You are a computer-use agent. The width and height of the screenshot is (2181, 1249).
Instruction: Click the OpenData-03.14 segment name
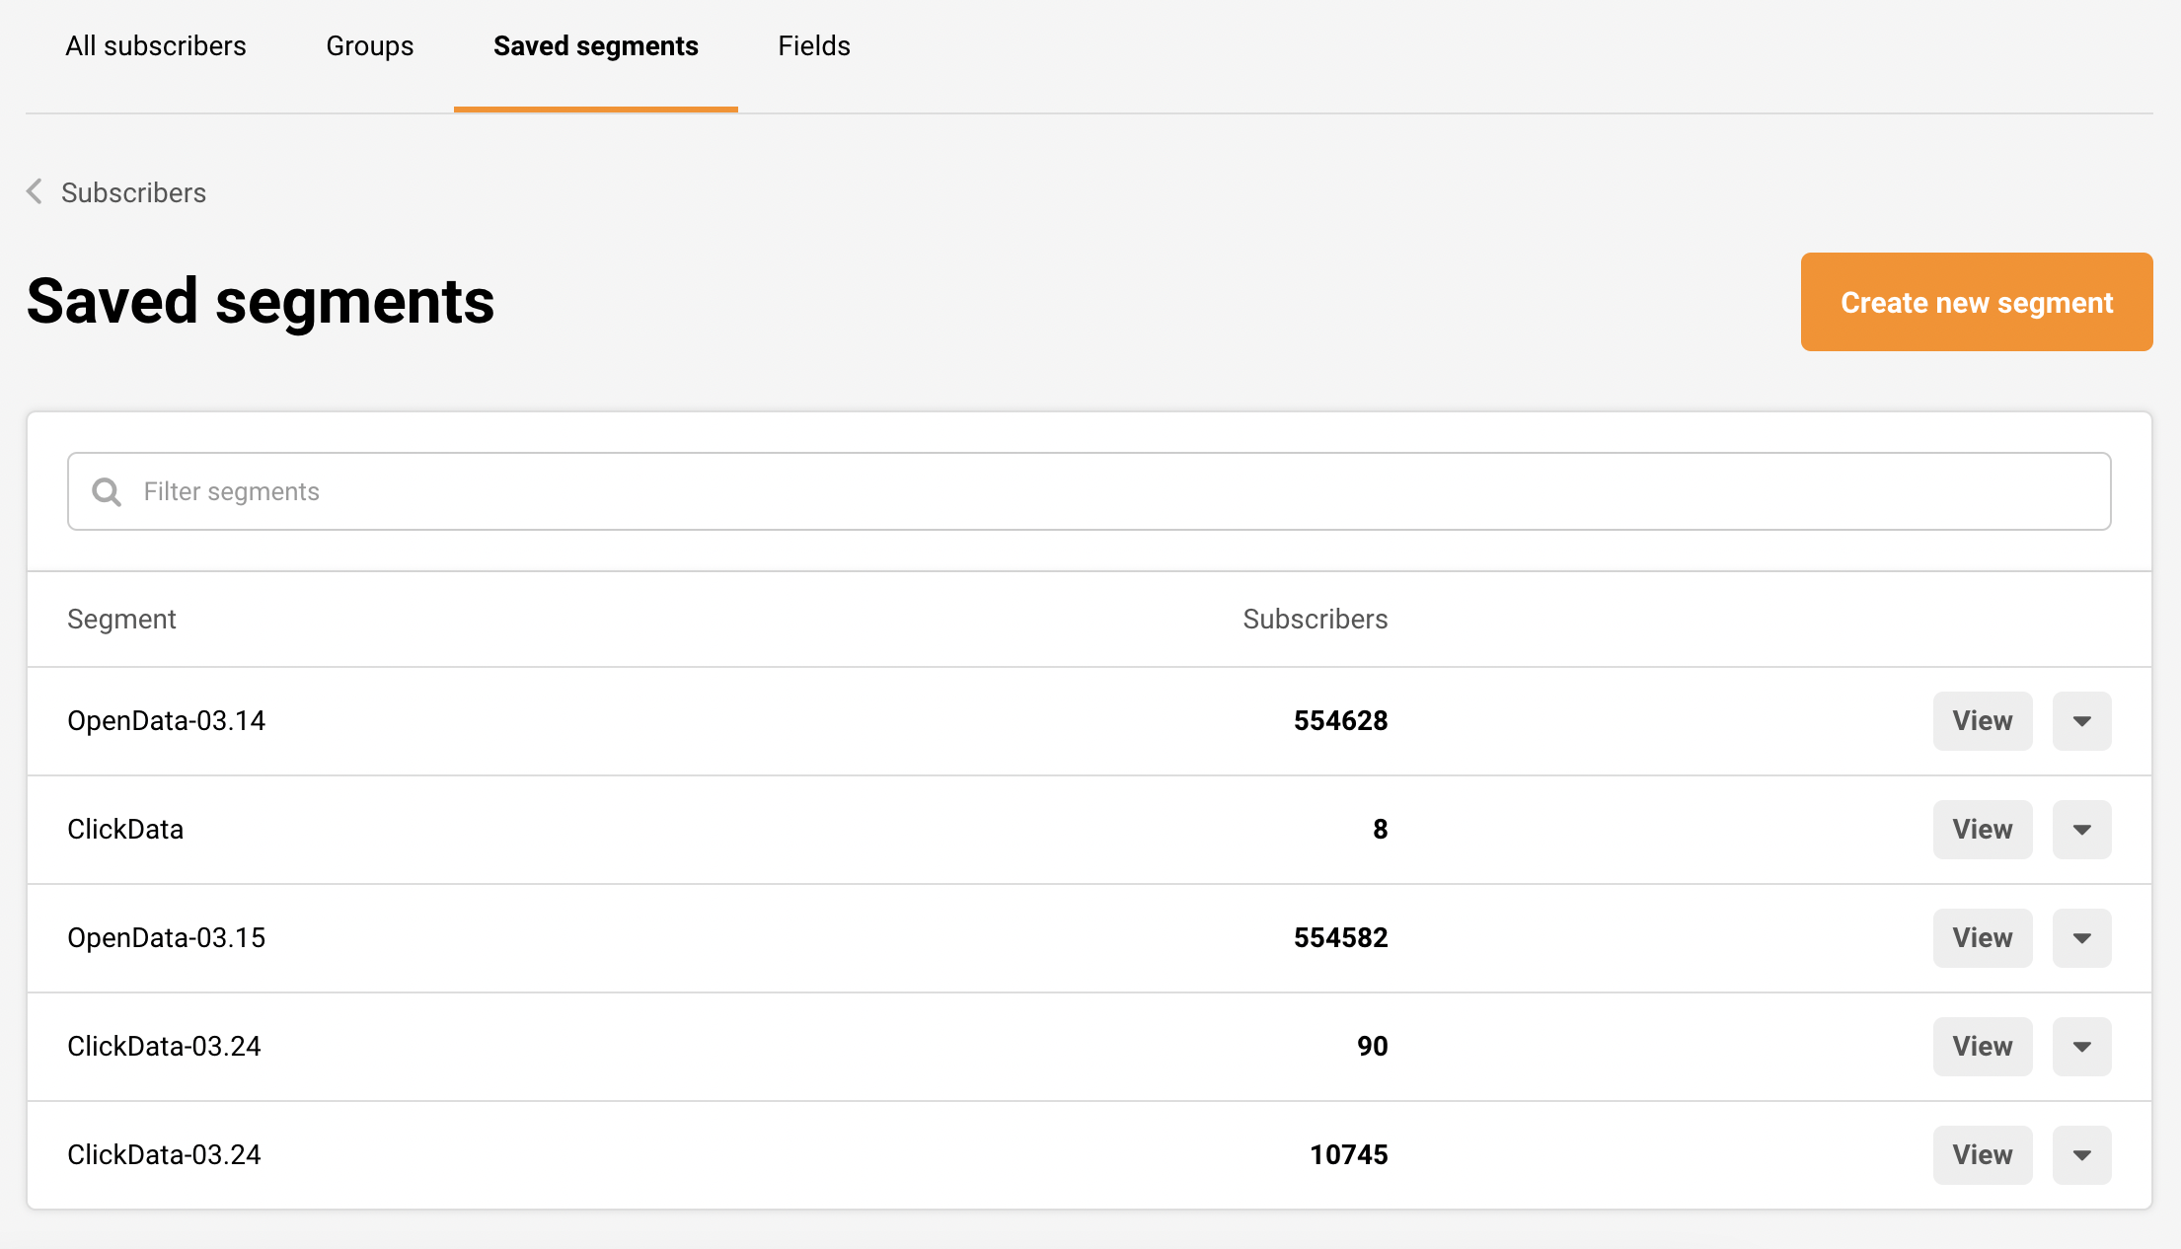(x=166, y=721)
